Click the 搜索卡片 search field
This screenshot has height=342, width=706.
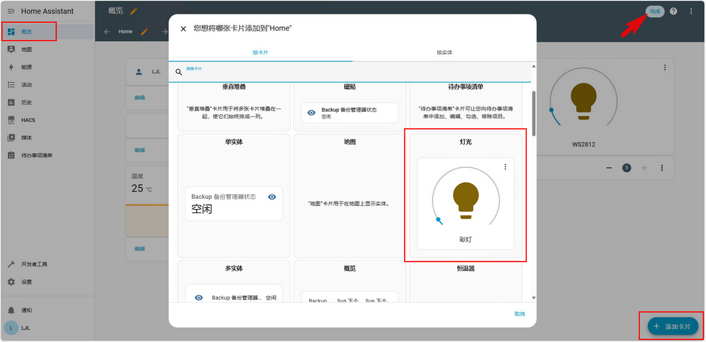click(353, 72)
